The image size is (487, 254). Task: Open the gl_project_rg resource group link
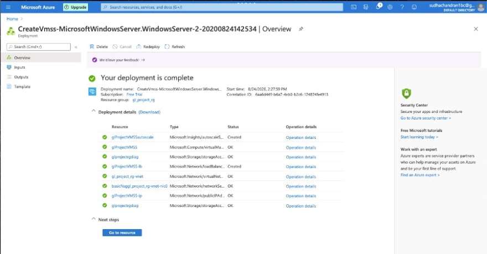143,100
